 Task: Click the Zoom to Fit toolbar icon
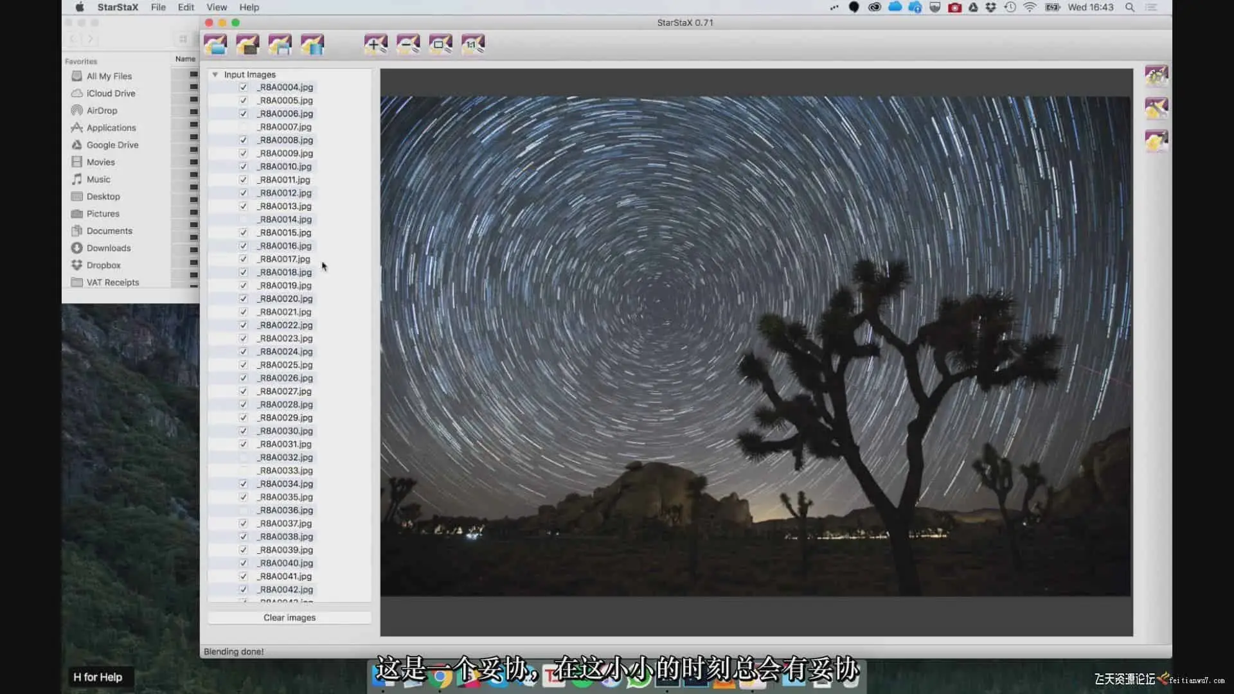(441, 44)
